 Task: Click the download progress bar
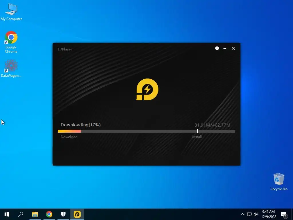146,131
